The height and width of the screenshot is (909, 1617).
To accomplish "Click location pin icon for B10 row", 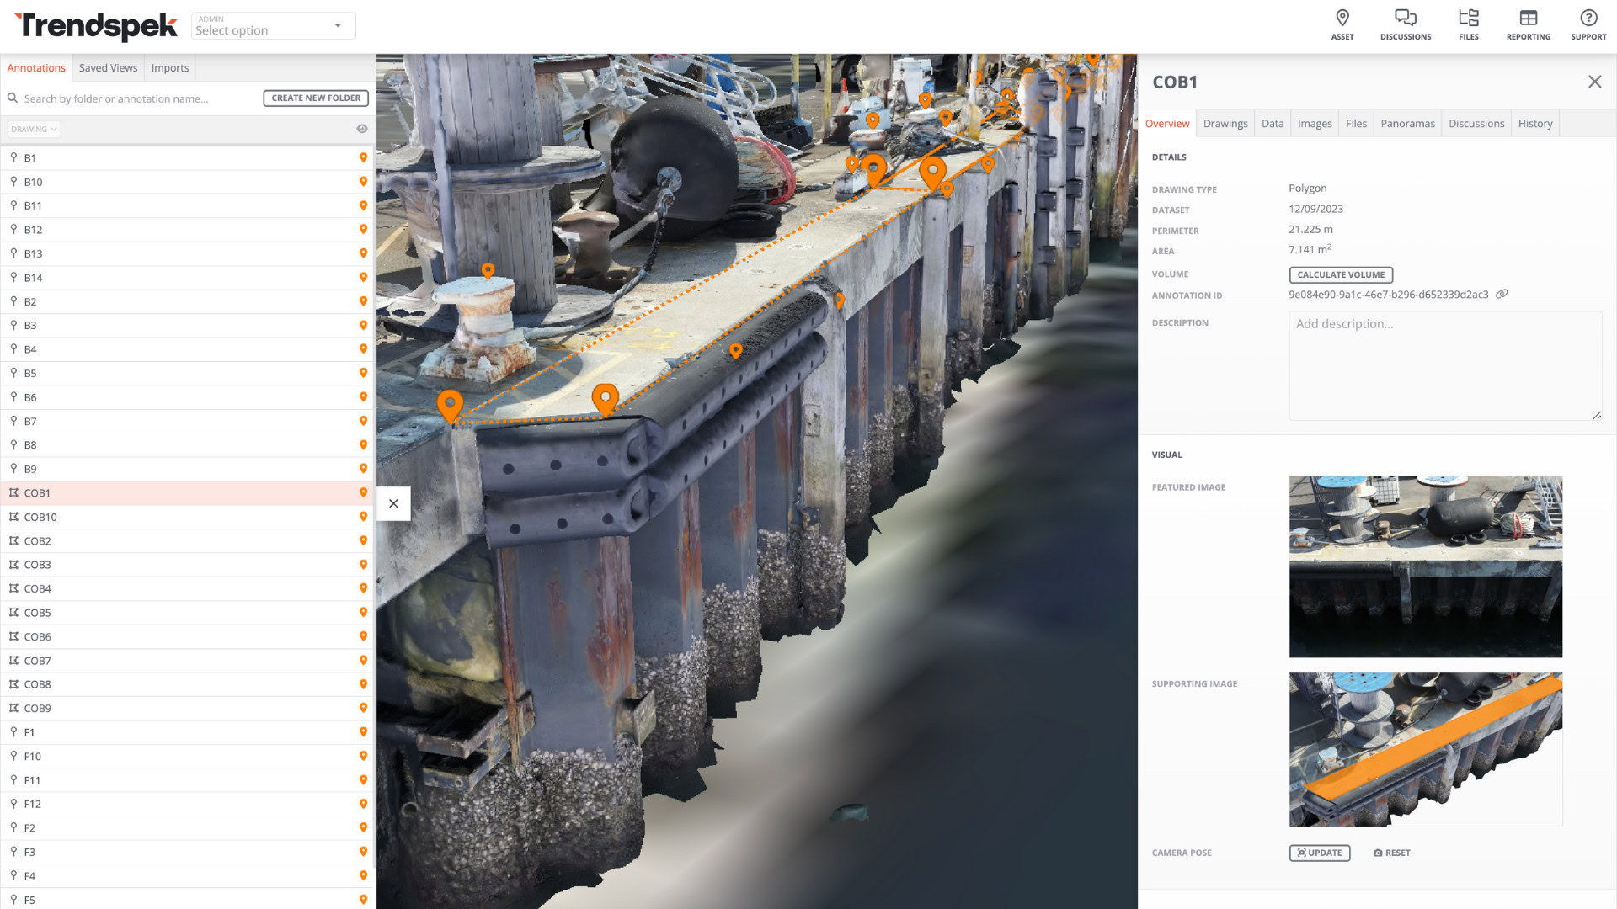I will point(363,182).
